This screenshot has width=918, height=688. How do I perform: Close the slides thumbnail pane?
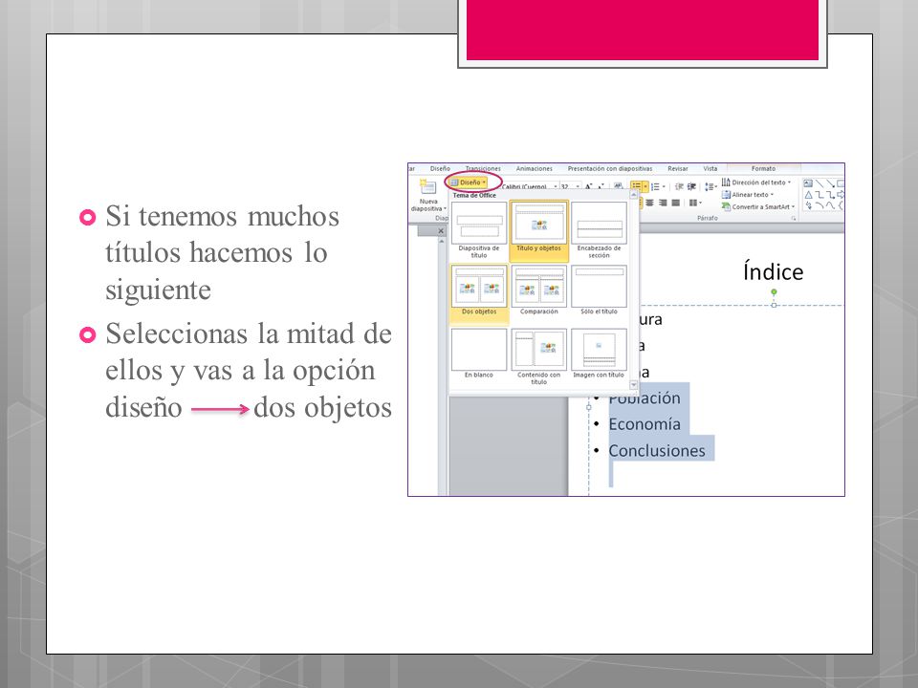pyautogui.click(x=441, y=231)
